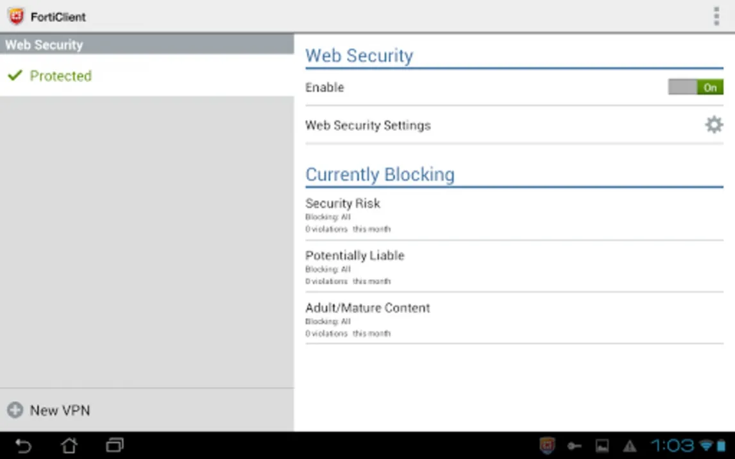Tap the VPN key status icon

point(574,446)
